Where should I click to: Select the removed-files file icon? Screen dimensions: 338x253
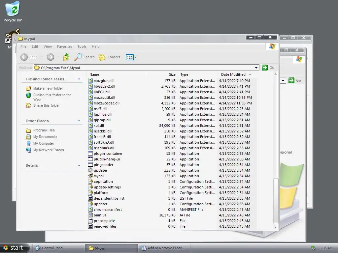click(x=91, y=226)
